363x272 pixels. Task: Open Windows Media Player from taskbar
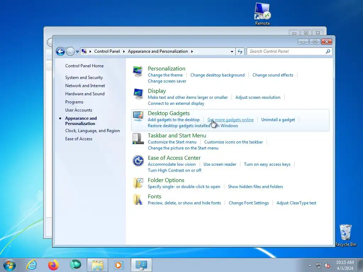pyautogui.click(x=119, y=265)
